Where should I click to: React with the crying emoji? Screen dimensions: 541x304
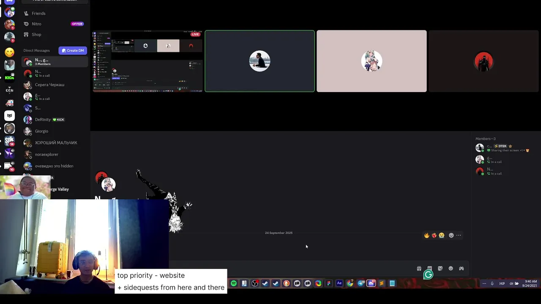441,236
